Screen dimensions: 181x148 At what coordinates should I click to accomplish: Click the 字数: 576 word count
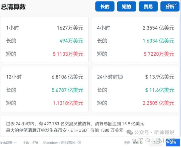(x=30, y=143)
